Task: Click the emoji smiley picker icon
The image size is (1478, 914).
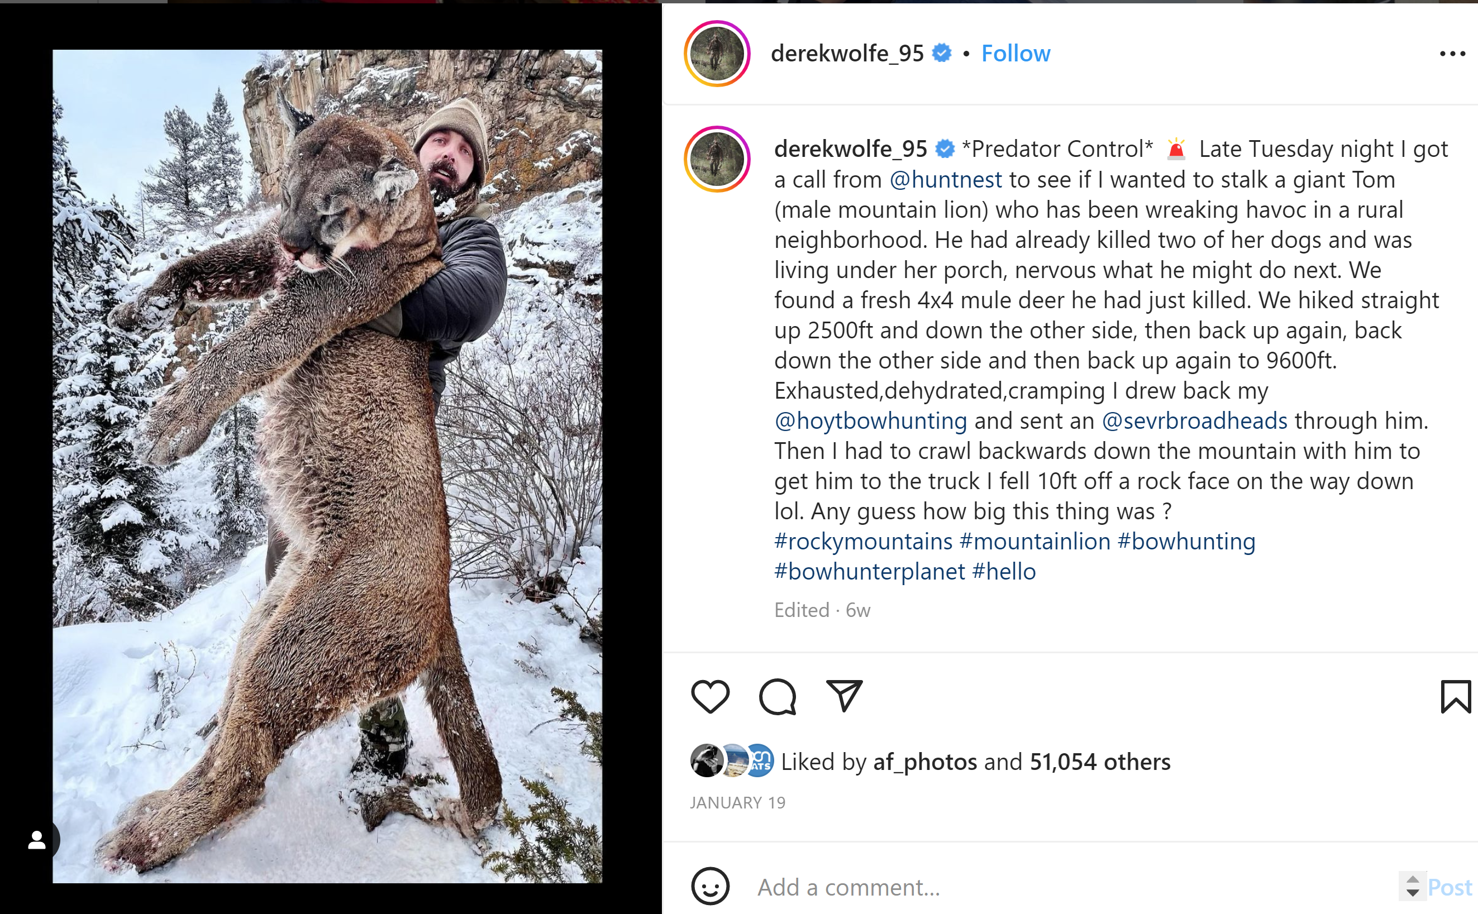Action: pyautogui.click(x=710, y=886)
